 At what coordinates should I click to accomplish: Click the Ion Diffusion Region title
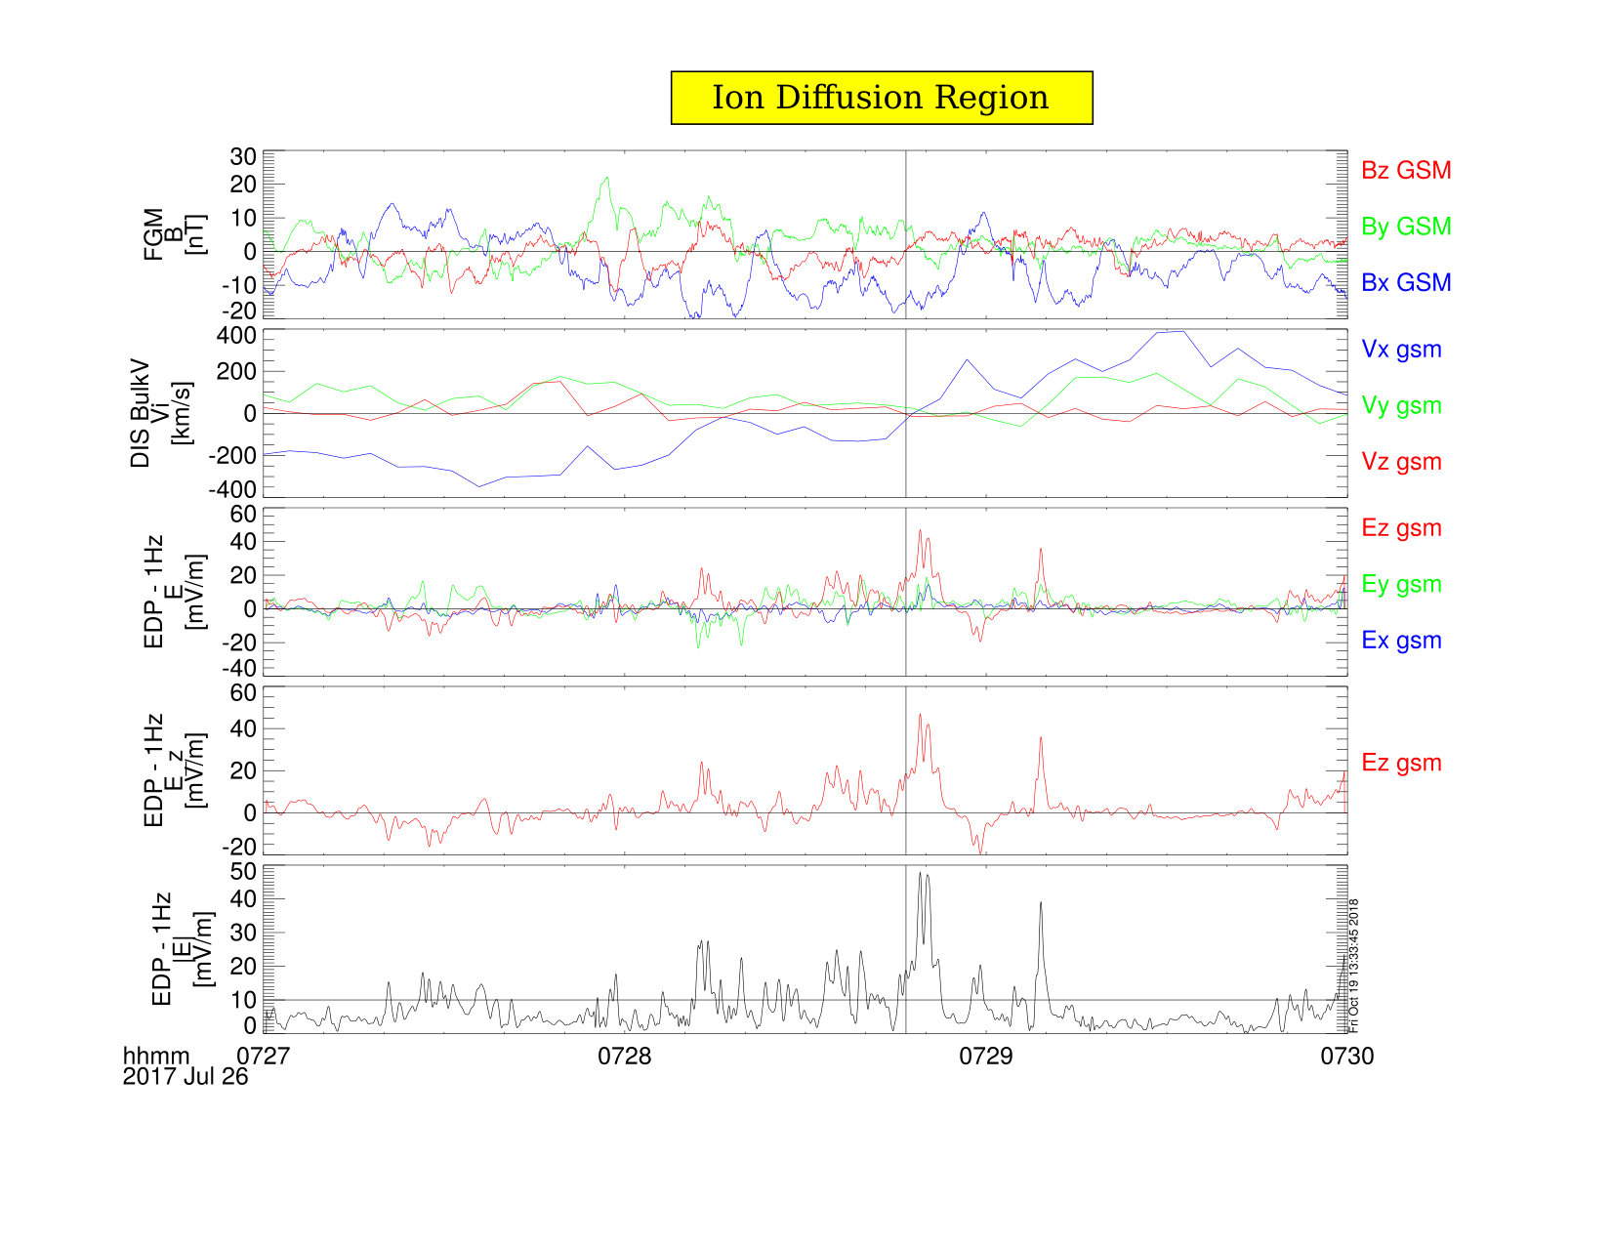(881, 98)
